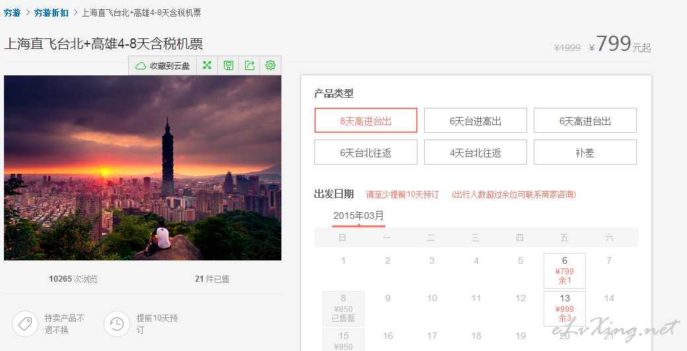The width and height of the screenshot is (687, 351).
Task: Open 穷游折扣 breadcrumb link
Action: click(52, 13)
